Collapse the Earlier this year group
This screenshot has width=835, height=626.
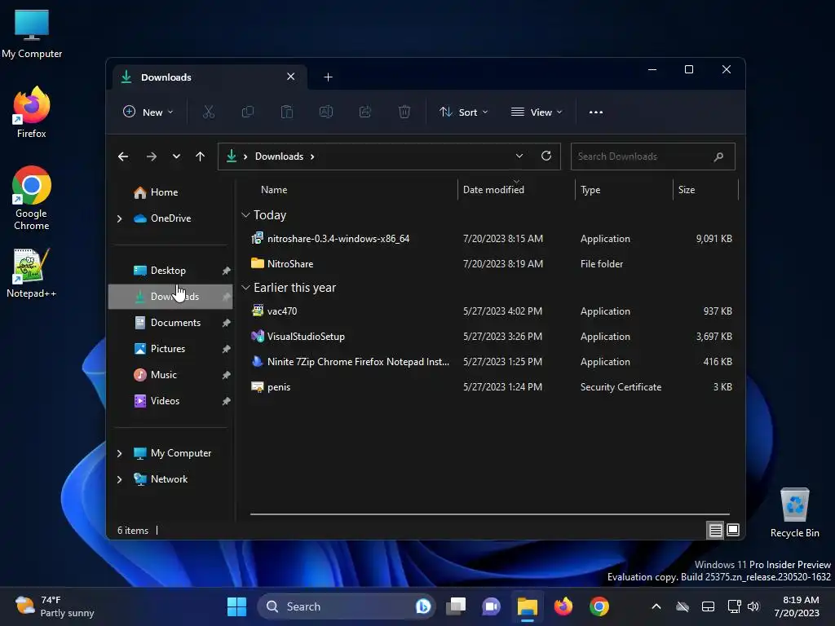pos(245,288)
